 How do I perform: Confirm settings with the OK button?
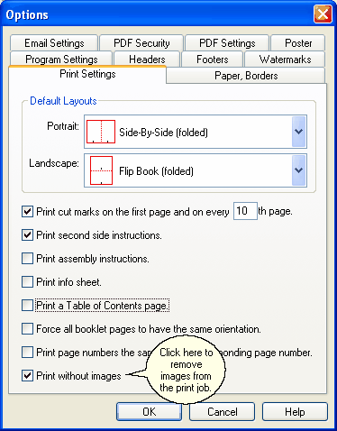150,411
